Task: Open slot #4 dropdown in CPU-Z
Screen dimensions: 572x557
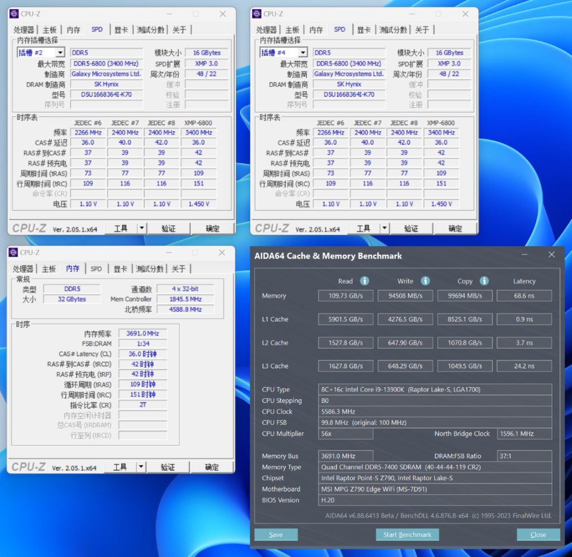Action: tap(303, 53)
